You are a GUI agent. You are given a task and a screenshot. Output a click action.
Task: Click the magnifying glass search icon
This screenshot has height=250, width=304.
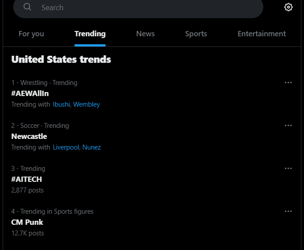tap(27, 7)
